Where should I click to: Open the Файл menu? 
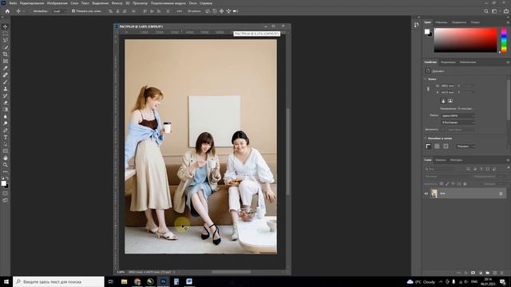[x=13, y=3]
